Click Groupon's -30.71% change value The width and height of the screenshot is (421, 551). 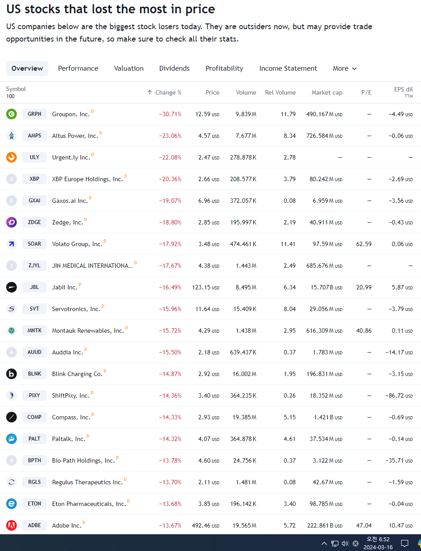[x=171, y=114]
